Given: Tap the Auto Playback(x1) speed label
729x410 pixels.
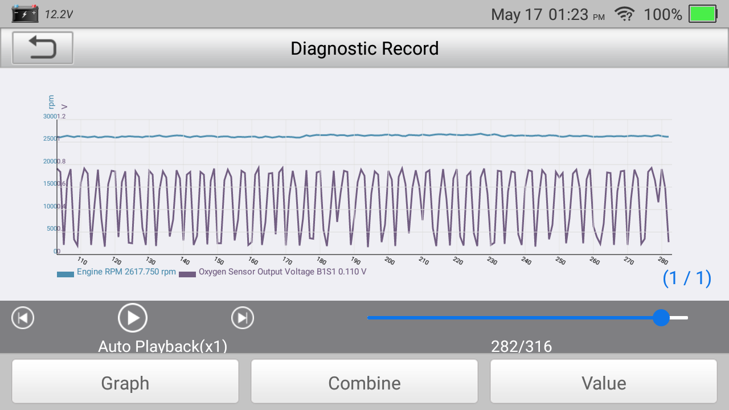Looking at the screenshot, I should (163, 346).
